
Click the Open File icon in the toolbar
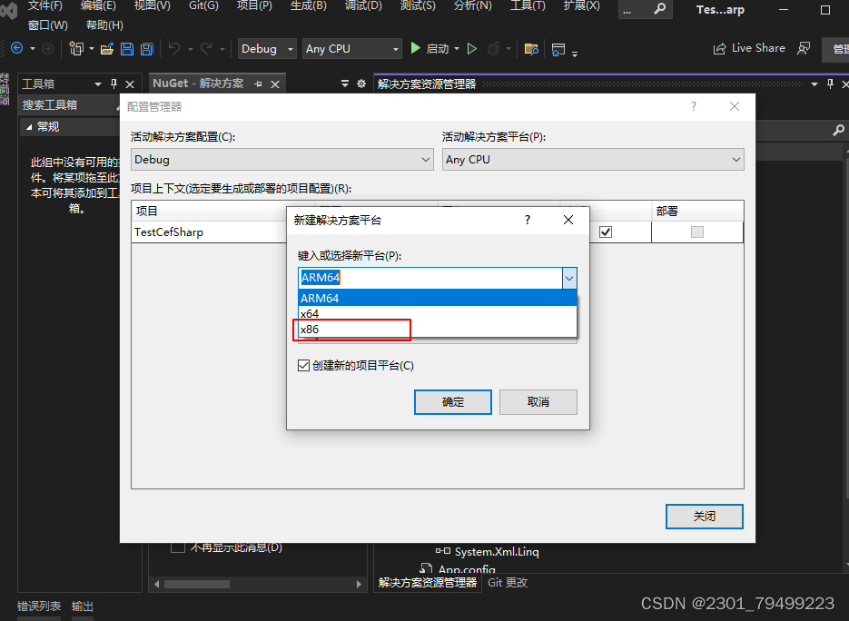(x=107, y=49)
